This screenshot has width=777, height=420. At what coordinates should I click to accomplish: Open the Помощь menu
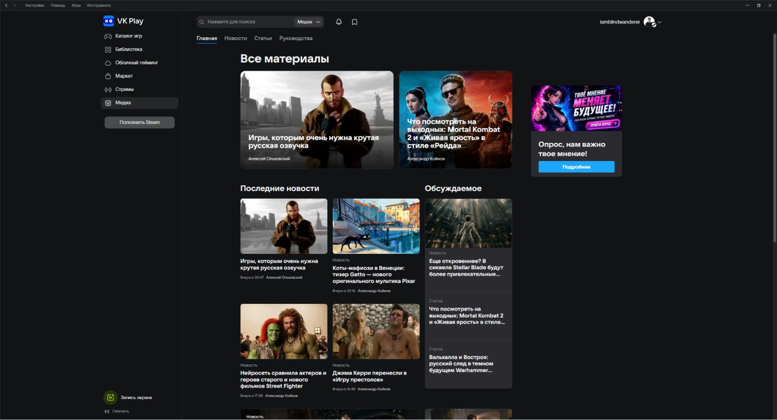pyautogui.click(x=58, y=5)
